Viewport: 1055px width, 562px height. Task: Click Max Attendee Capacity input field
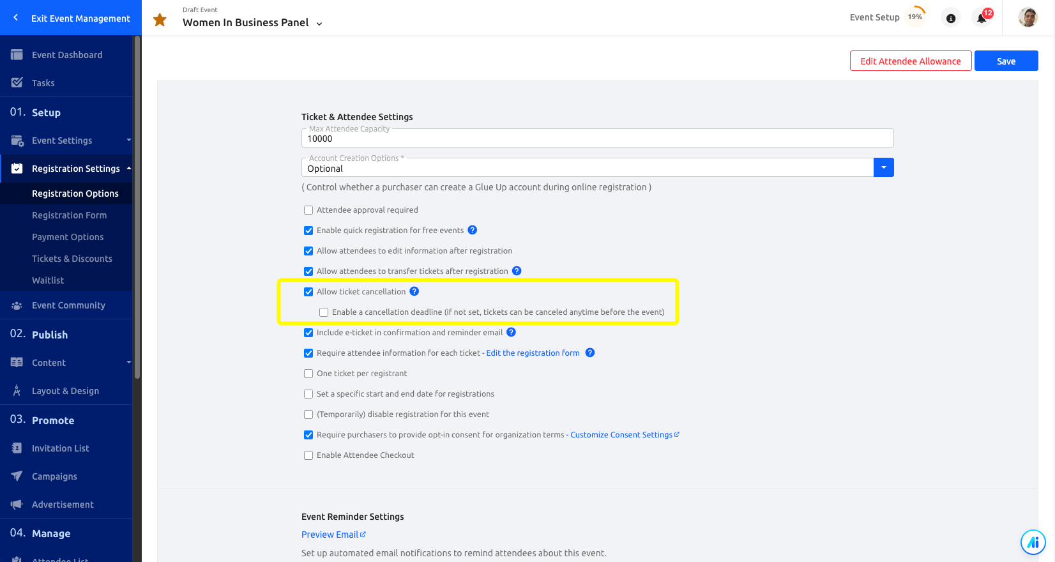(597, 139)
